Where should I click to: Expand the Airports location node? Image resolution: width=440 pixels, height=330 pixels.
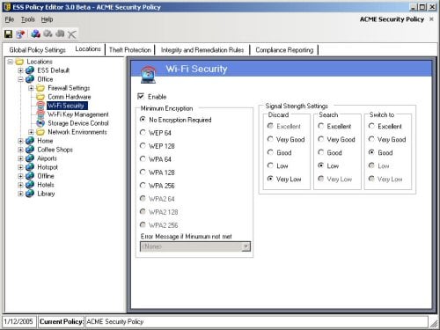tap(20, 158)
